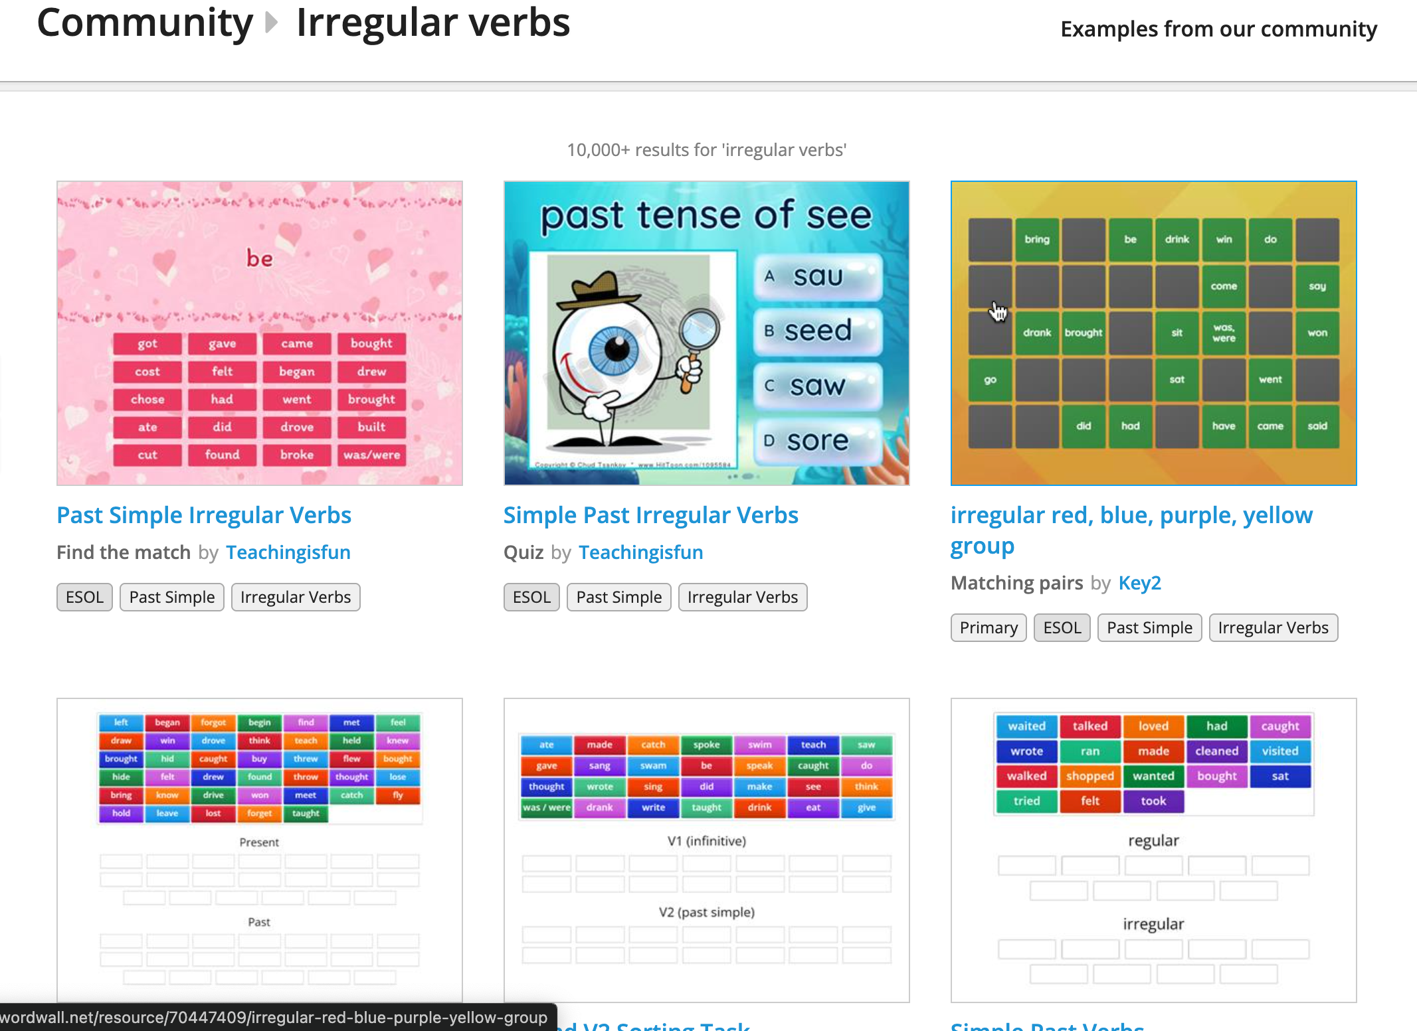Click Irregular Verbs tag under first resource

[x=295, y=597]
